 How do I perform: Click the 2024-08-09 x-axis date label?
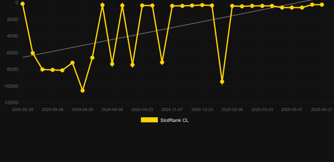coord(112,110)
